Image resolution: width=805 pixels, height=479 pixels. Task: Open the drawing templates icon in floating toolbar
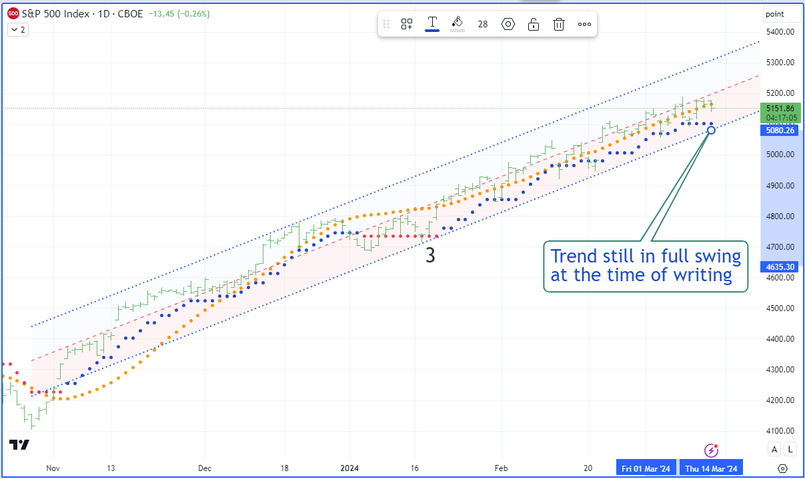(x=407, y=24)
